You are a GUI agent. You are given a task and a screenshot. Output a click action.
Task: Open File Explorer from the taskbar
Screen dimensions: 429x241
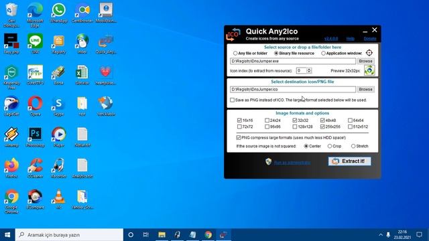(x=162, y=235)
